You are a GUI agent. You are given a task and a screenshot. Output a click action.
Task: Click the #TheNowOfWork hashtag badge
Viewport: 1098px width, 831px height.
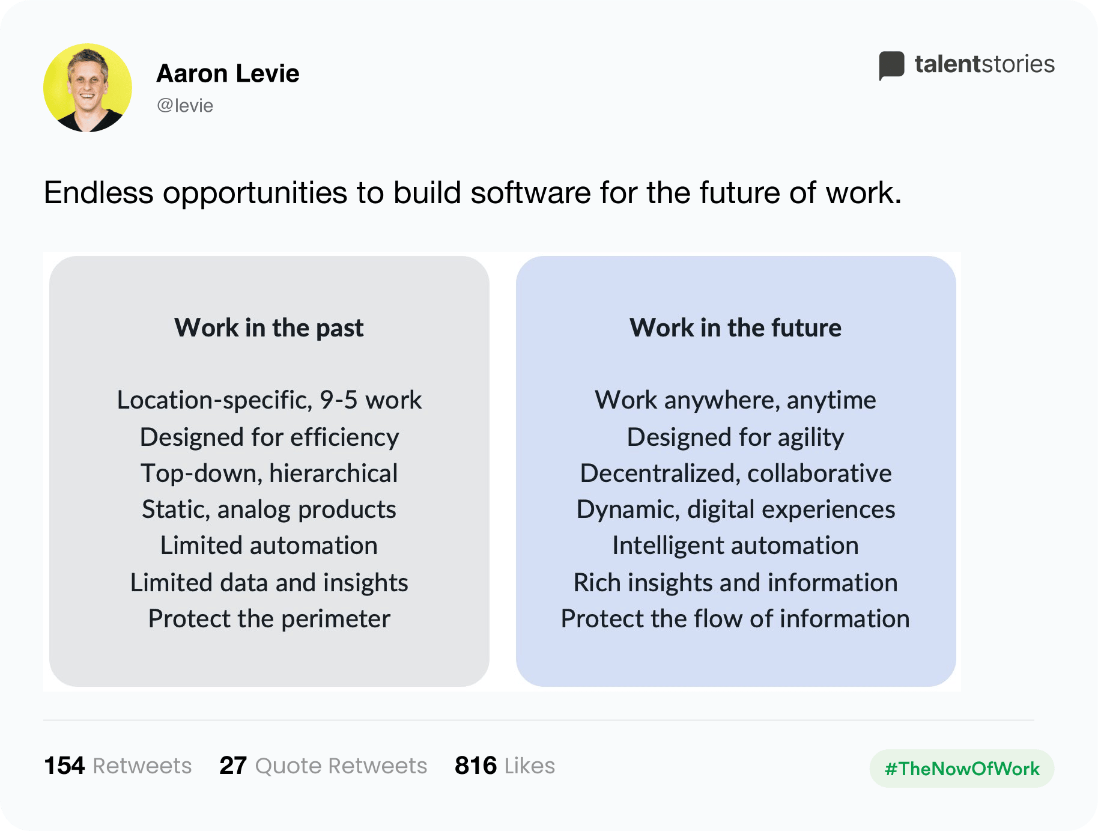(962, 769)
